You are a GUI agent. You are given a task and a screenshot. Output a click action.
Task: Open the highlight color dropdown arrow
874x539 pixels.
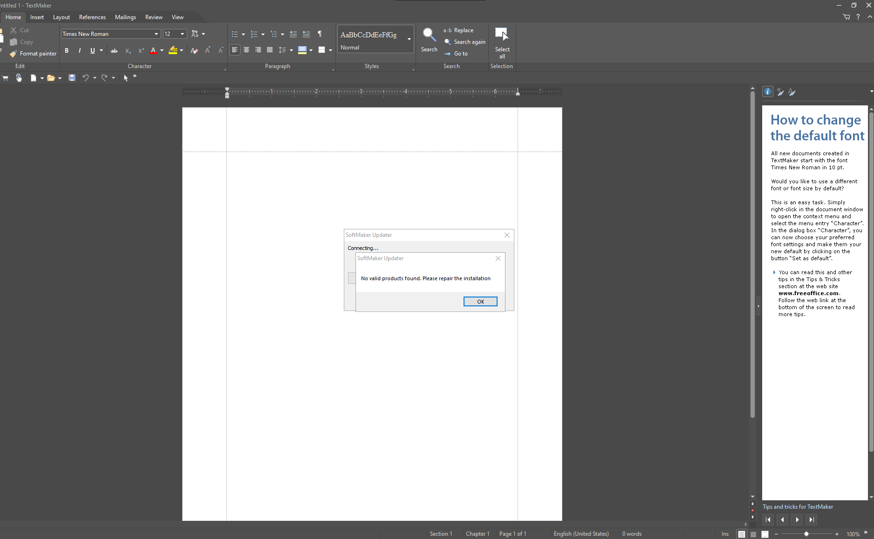click(182, 50)
